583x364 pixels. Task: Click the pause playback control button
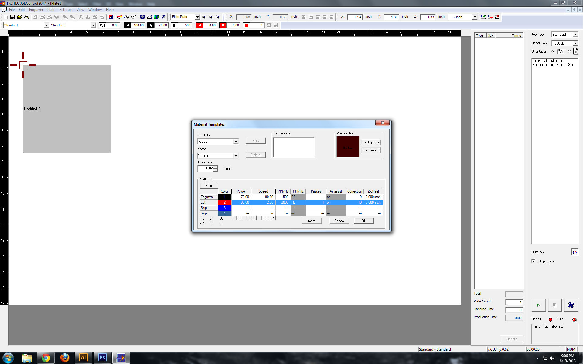[554, 305]
